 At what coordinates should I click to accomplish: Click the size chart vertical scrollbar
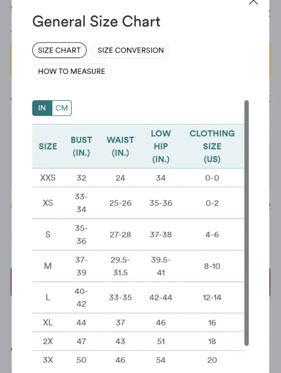tap(246, 223)
